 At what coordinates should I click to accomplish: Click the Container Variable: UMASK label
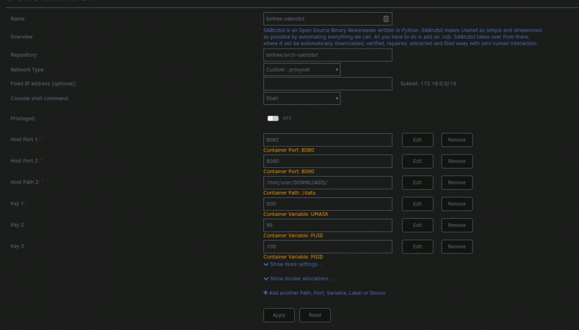[296, 214]
